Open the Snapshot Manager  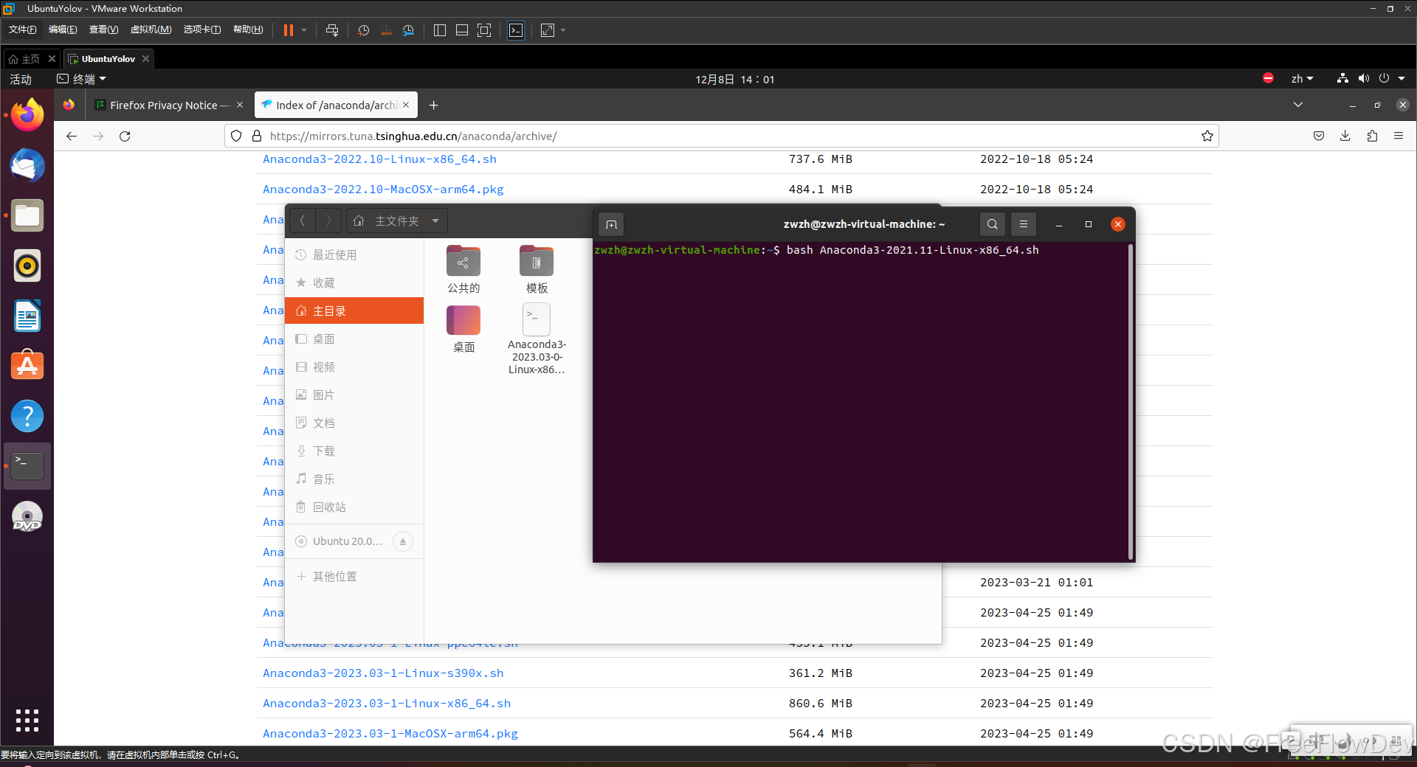click(409, 30)
